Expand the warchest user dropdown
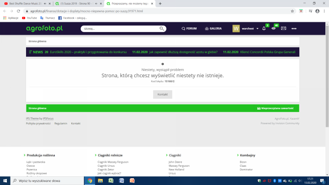 click(253, 29)
